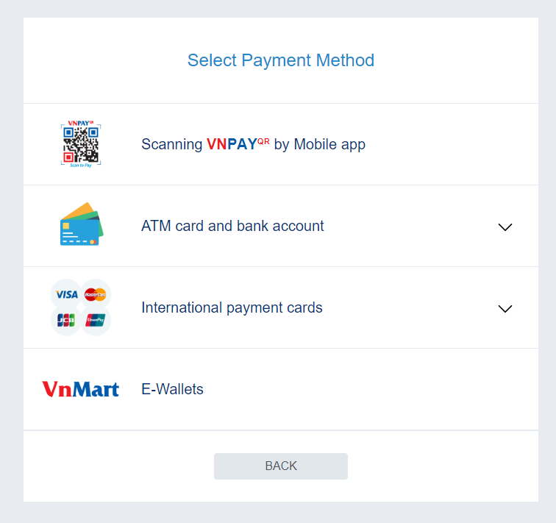Click the red-blue VNPAY QR wordmark
556x523 pixels.
tap(238, 144)
